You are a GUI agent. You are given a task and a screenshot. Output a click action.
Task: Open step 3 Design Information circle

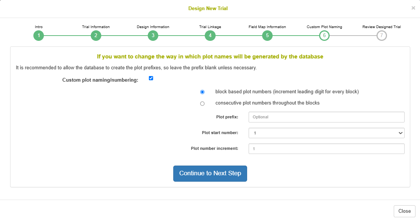[x=153, y=36]
